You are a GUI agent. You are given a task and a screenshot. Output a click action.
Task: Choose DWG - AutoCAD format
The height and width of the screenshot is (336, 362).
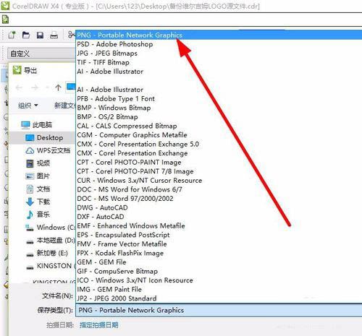(x=102, y=207)
